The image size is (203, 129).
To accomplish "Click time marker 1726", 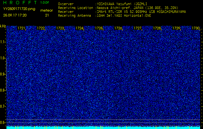I will pos(118,28).
